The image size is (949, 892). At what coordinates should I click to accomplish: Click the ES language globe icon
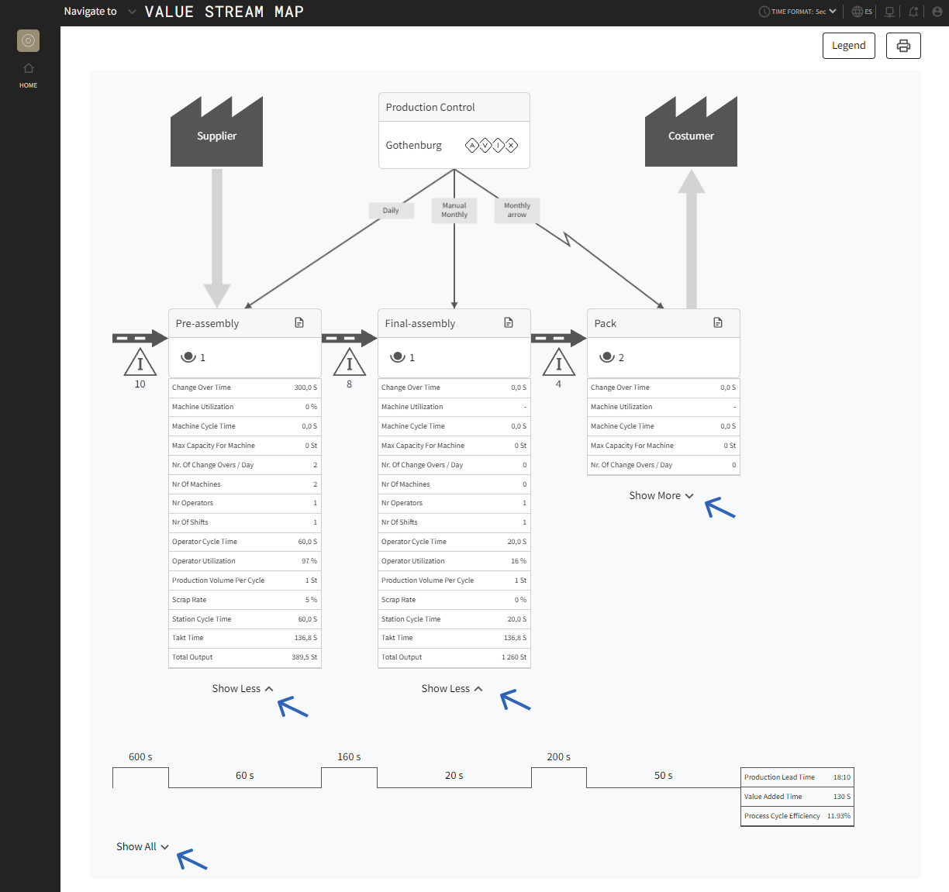(861, 11)
